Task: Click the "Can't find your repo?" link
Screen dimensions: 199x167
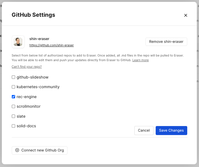Action: 27,67
